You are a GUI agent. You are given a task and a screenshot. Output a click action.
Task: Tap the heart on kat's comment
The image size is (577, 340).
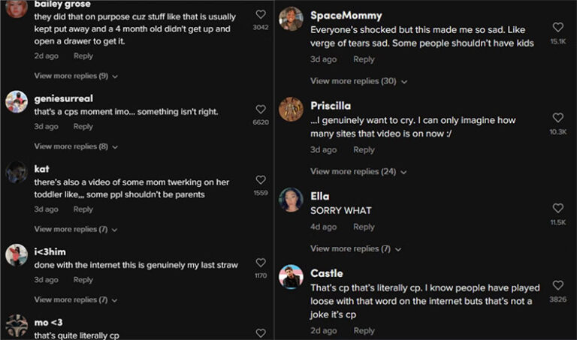(x=261, y=180)
